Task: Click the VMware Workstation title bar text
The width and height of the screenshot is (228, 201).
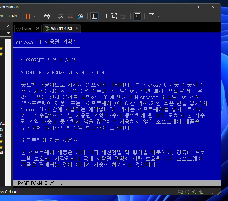Action: coord(9,7)
